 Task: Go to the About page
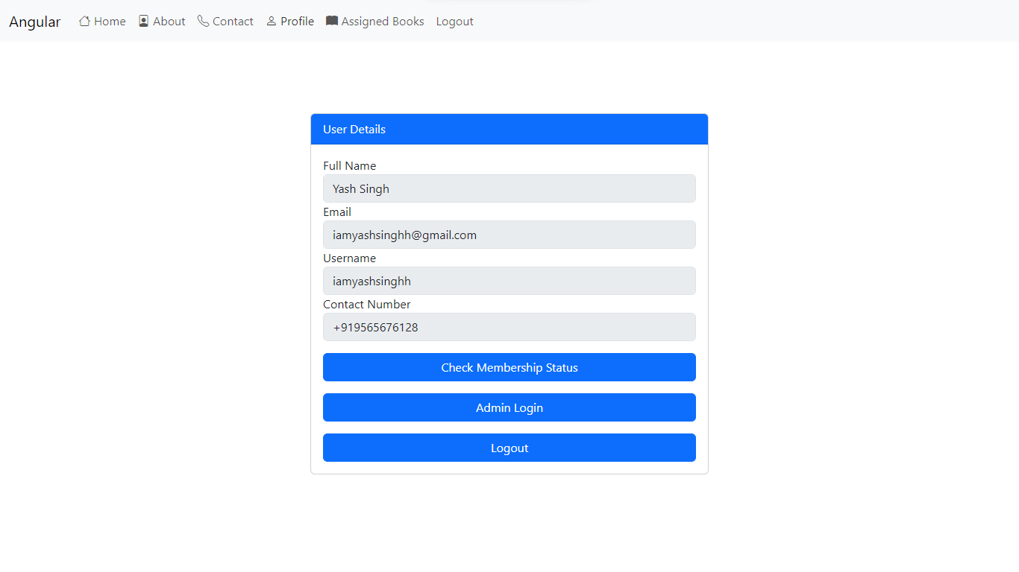click(x=169, y=22)
